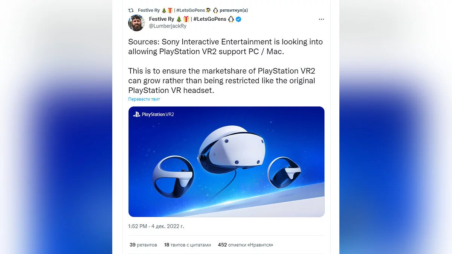Click the gift emoji in the display name

(186, 19)
